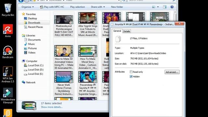Screen dimensions: 208x117
Task: Click the 'Size on disk:' 793 MB value
Action: click(x=144, y=64)
